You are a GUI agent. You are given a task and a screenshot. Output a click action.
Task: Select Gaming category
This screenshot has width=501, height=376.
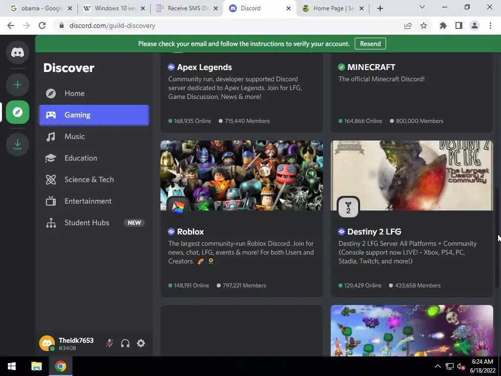click(x=94, y=115)
